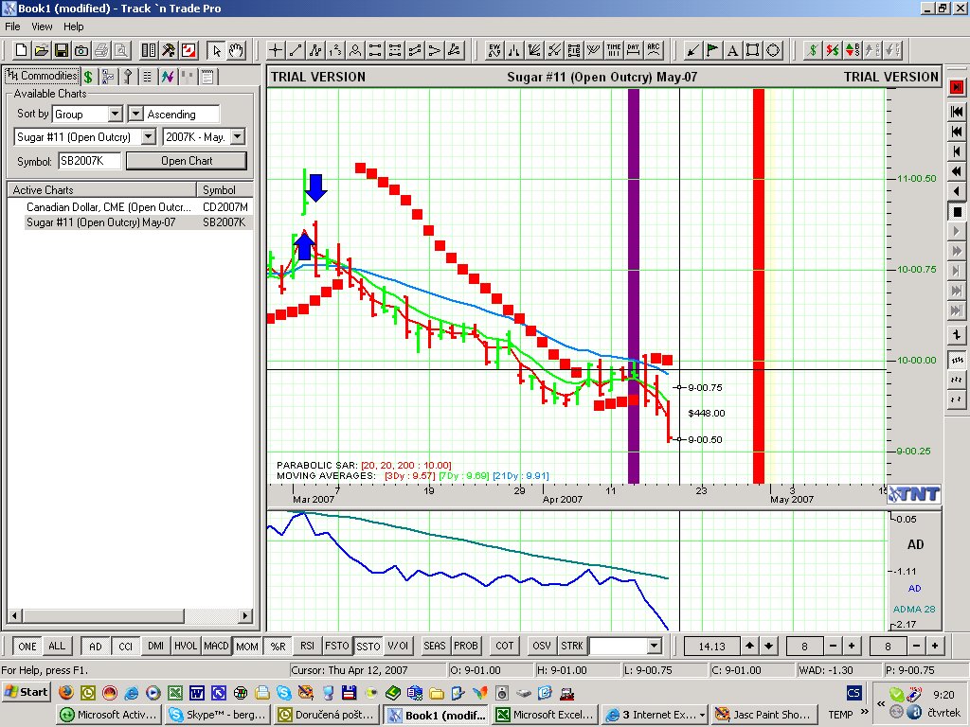Click scrollbar right arrow in Active Charts list

pyautogui.click(x=245, y=615)
